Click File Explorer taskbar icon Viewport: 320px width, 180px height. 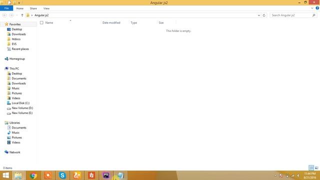click(x=18, y=175)
